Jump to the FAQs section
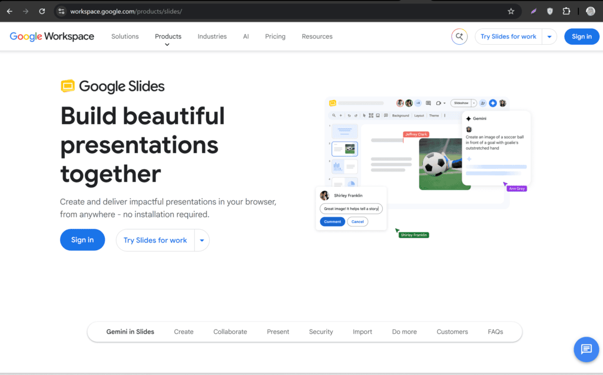 [495, 331]
